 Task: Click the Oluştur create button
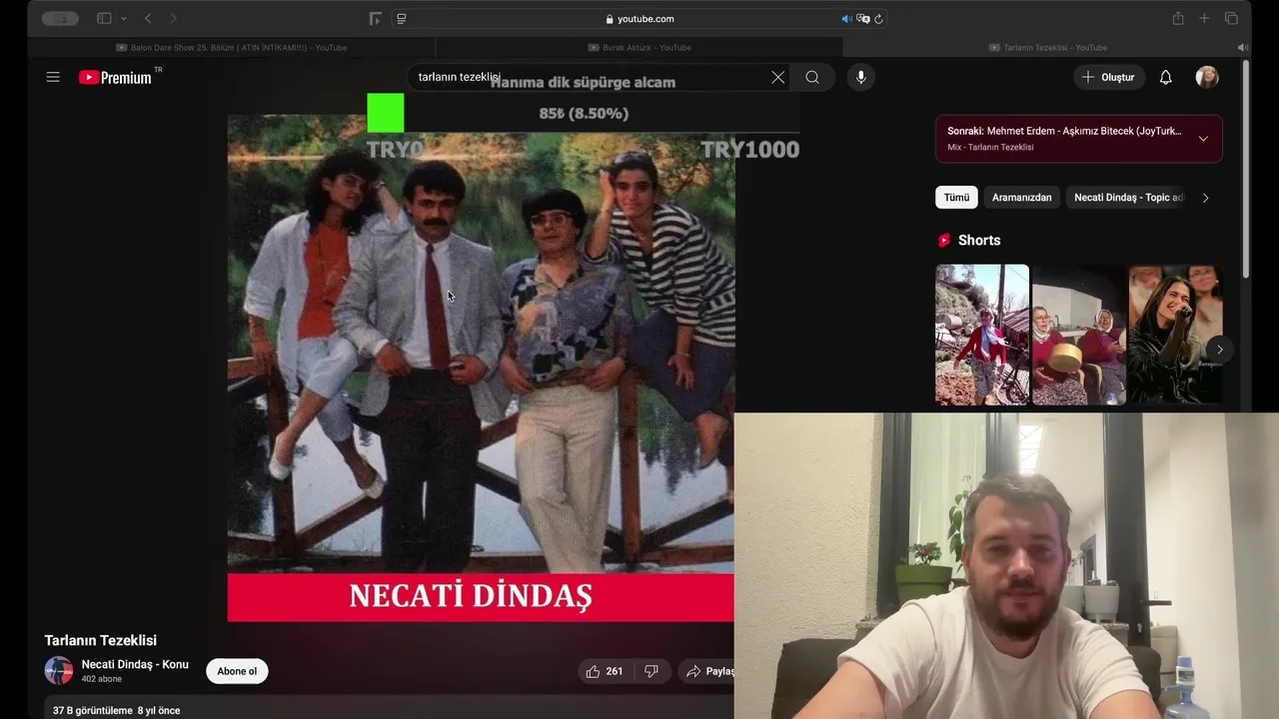tap(1109, 77)
